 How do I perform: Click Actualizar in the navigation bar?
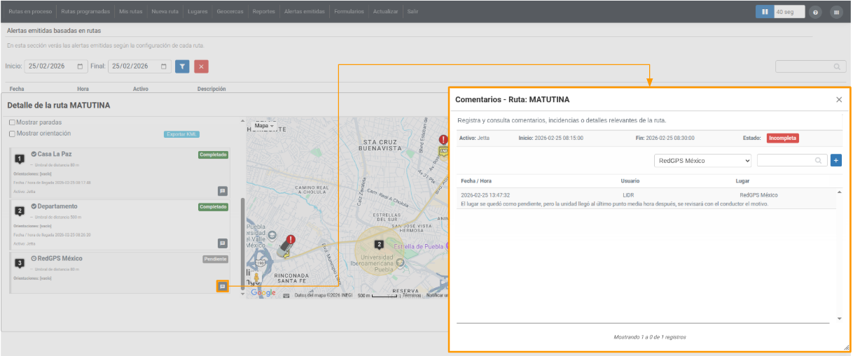386,12
